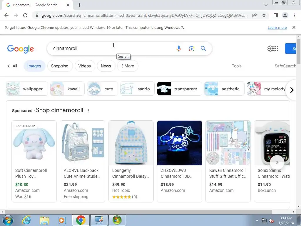Click the horizontal scrollbar thumb
The height and width of the screenshot is (226, 301).
[x=139, y=212]
